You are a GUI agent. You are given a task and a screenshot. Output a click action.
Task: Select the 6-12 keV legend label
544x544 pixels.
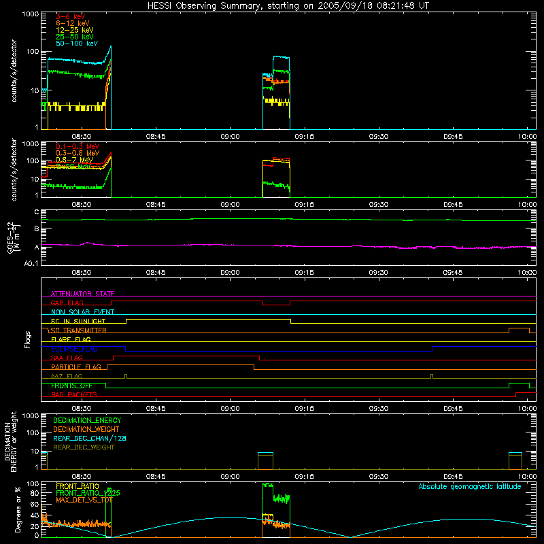(x=72, y=23)
